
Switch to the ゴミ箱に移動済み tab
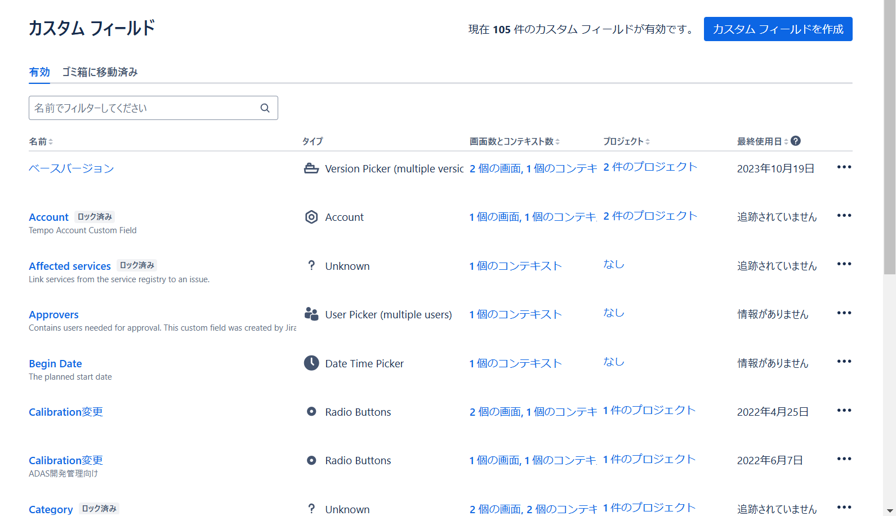tap(100, 72)
